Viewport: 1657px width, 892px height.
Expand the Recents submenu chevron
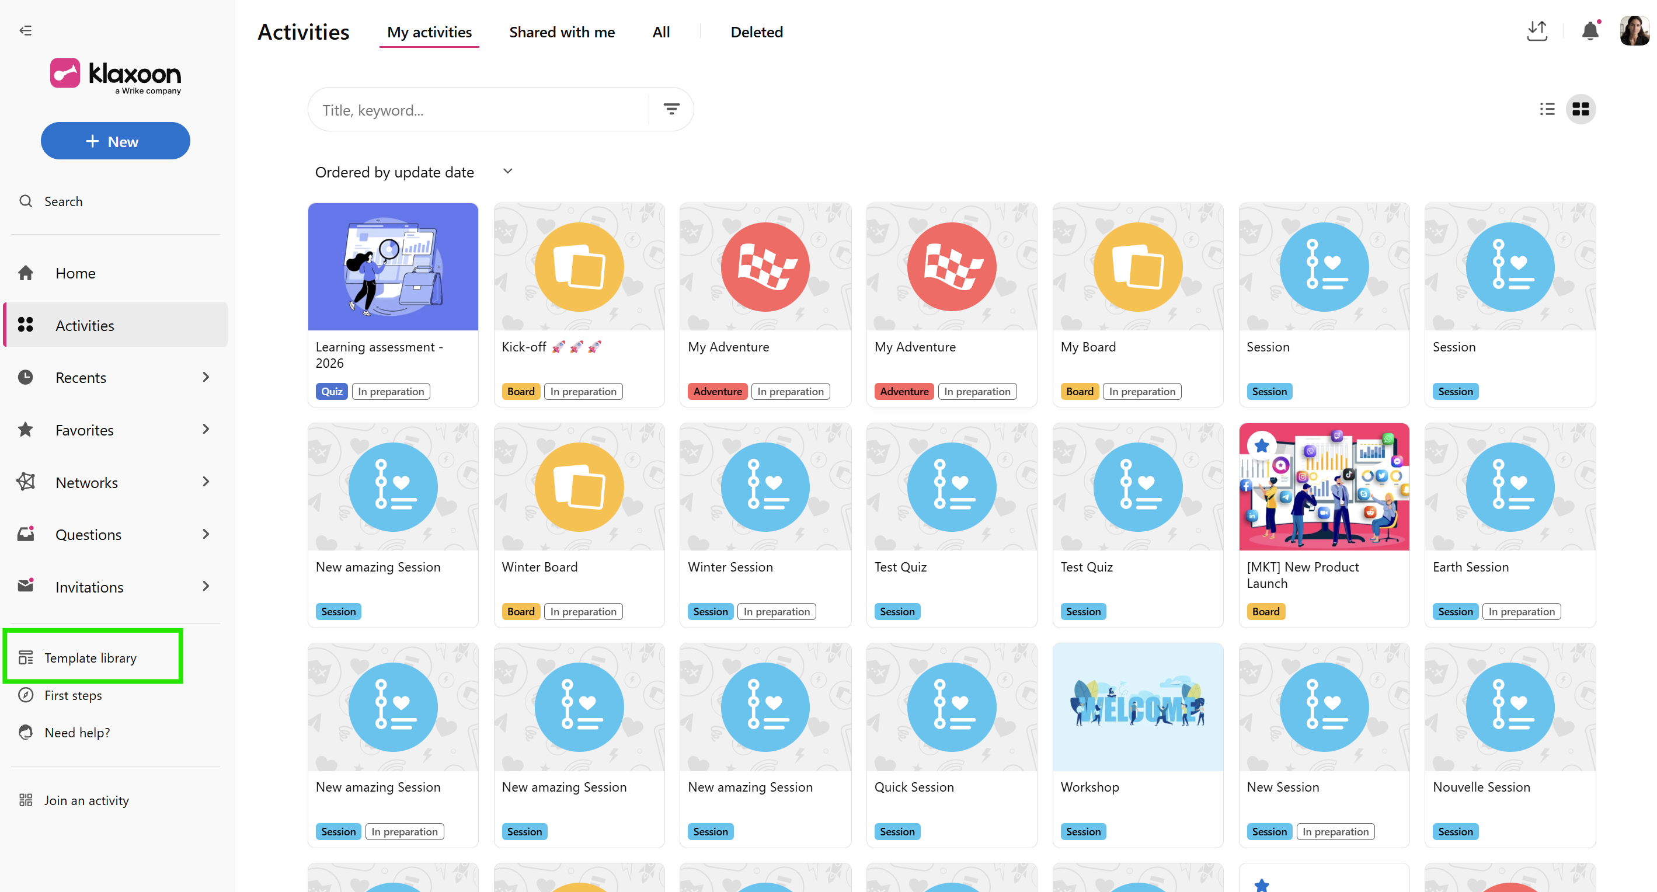(x=206, y=377)
